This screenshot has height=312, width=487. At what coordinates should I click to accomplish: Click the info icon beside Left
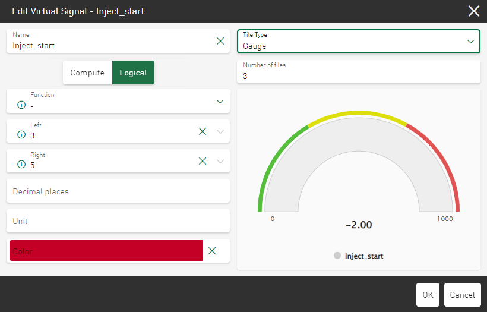point(21,135)
